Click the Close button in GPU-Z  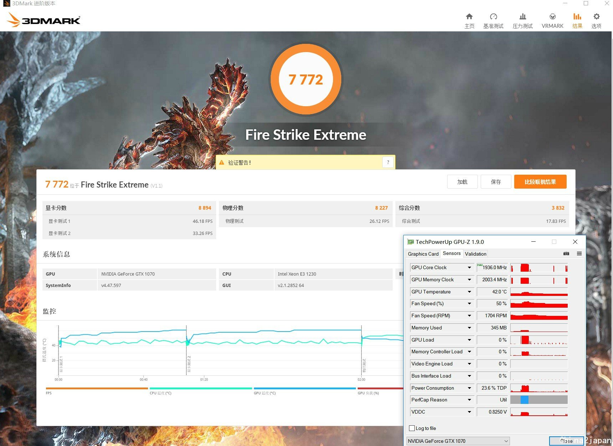coord(566,441)
